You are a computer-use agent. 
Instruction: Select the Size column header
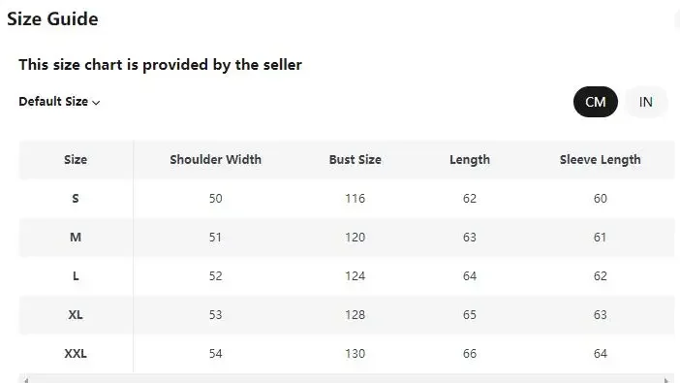click(x=76, y=159)
